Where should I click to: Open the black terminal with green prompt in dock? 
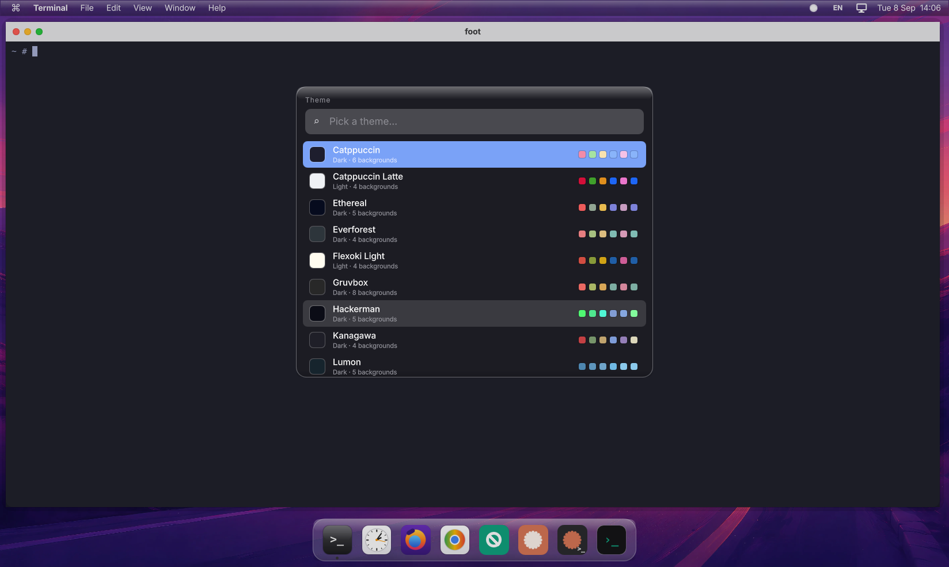(x=612, y=540)
